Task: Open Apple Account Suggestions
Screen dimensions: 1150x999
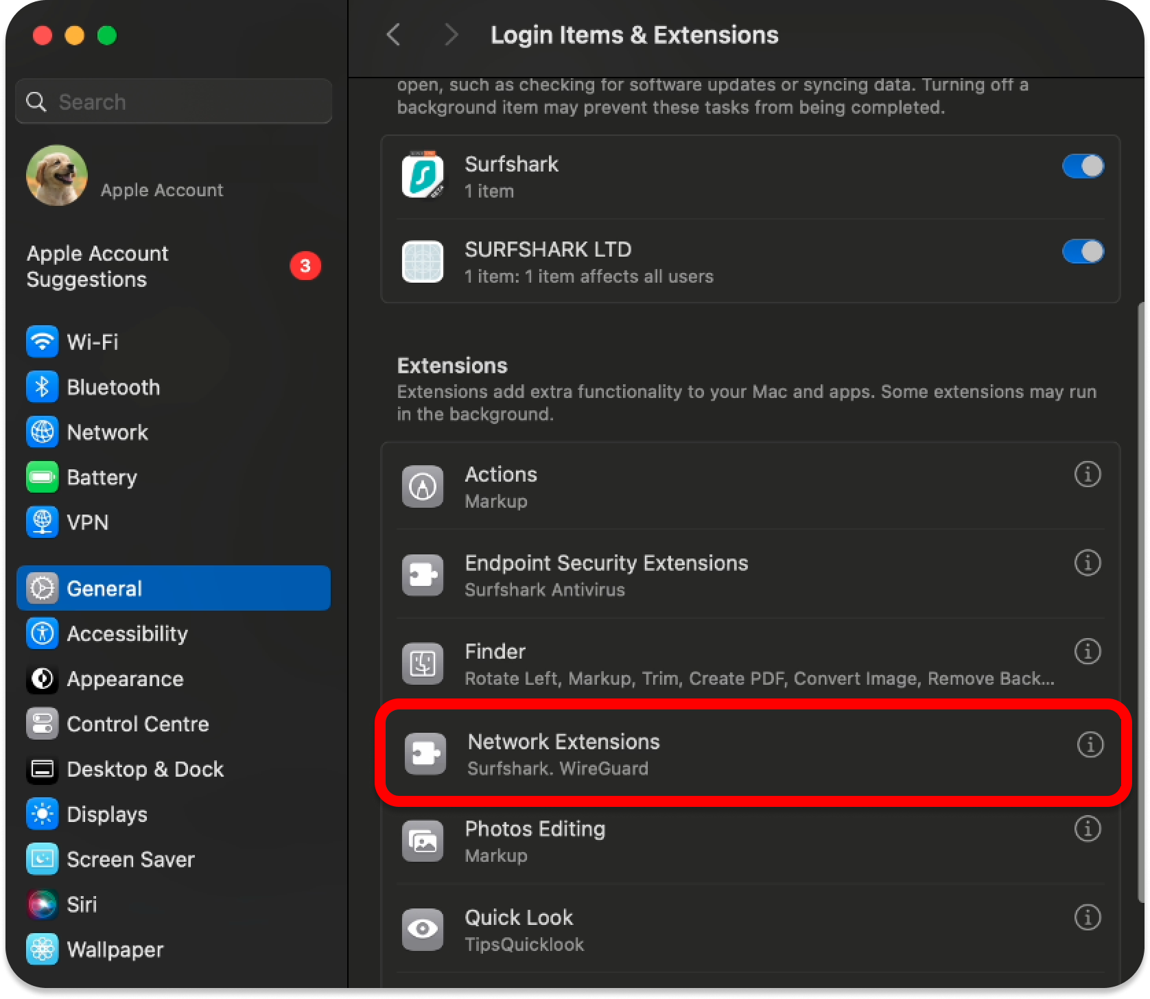Action: [97, 266]
